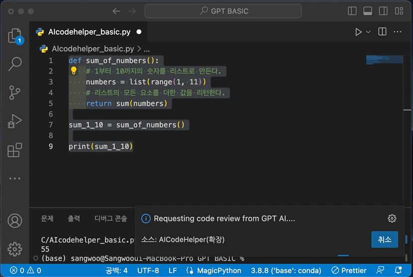
Task: Click the print(sum_1_10) code line
Action: [101, 146]
